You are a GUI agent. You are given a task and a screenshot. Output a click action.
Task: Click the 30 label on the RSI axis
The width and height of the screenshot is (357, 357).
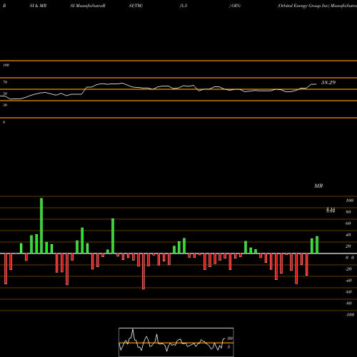tap(5, 105)
